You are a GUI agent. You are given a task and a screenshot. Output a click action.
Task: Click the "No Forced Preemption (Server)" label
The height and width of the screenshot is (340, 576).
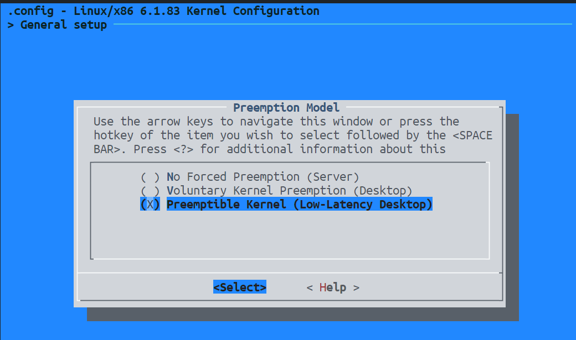click(x=263, y=177)
